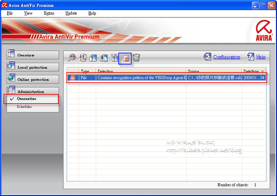Select the VBS/Drop.Agent detection text
The width and height of the screenshot is (277, 196).
tap(141, 78)
